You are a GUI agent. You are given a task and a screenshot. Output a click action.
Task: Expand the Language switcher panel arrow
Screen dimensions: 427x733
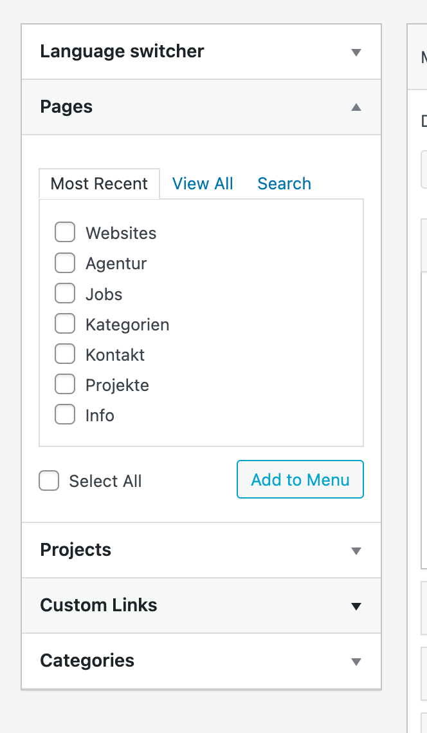click(356, 52)
